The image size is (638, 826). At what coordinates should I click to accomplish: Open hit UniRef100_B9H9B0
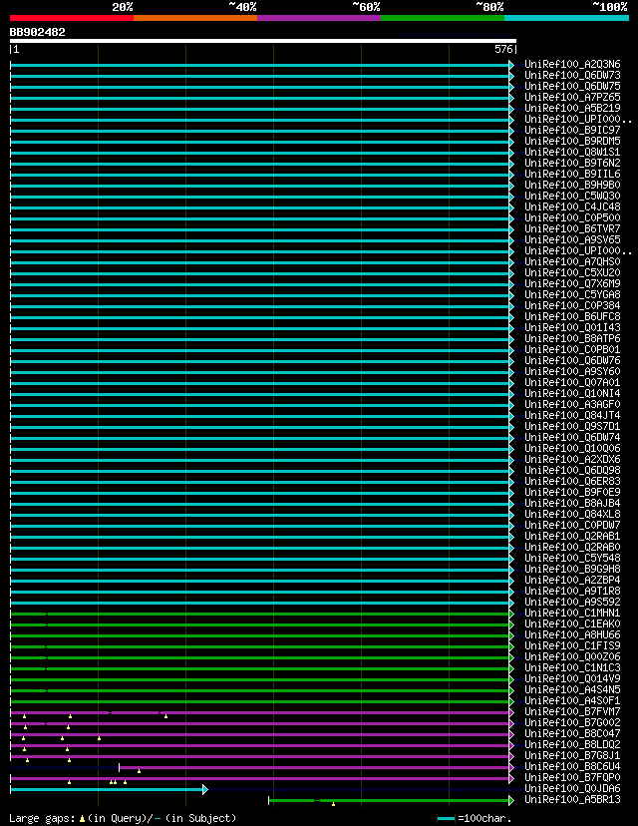point(572,185)
